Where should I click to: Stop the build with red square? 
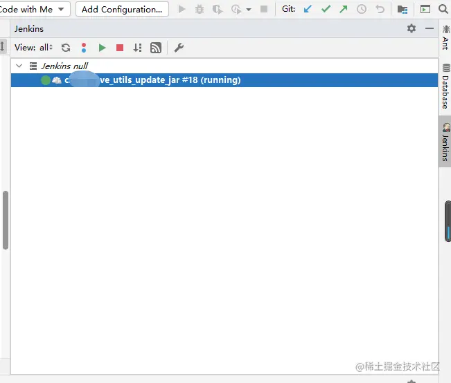(x=120, y=48)
